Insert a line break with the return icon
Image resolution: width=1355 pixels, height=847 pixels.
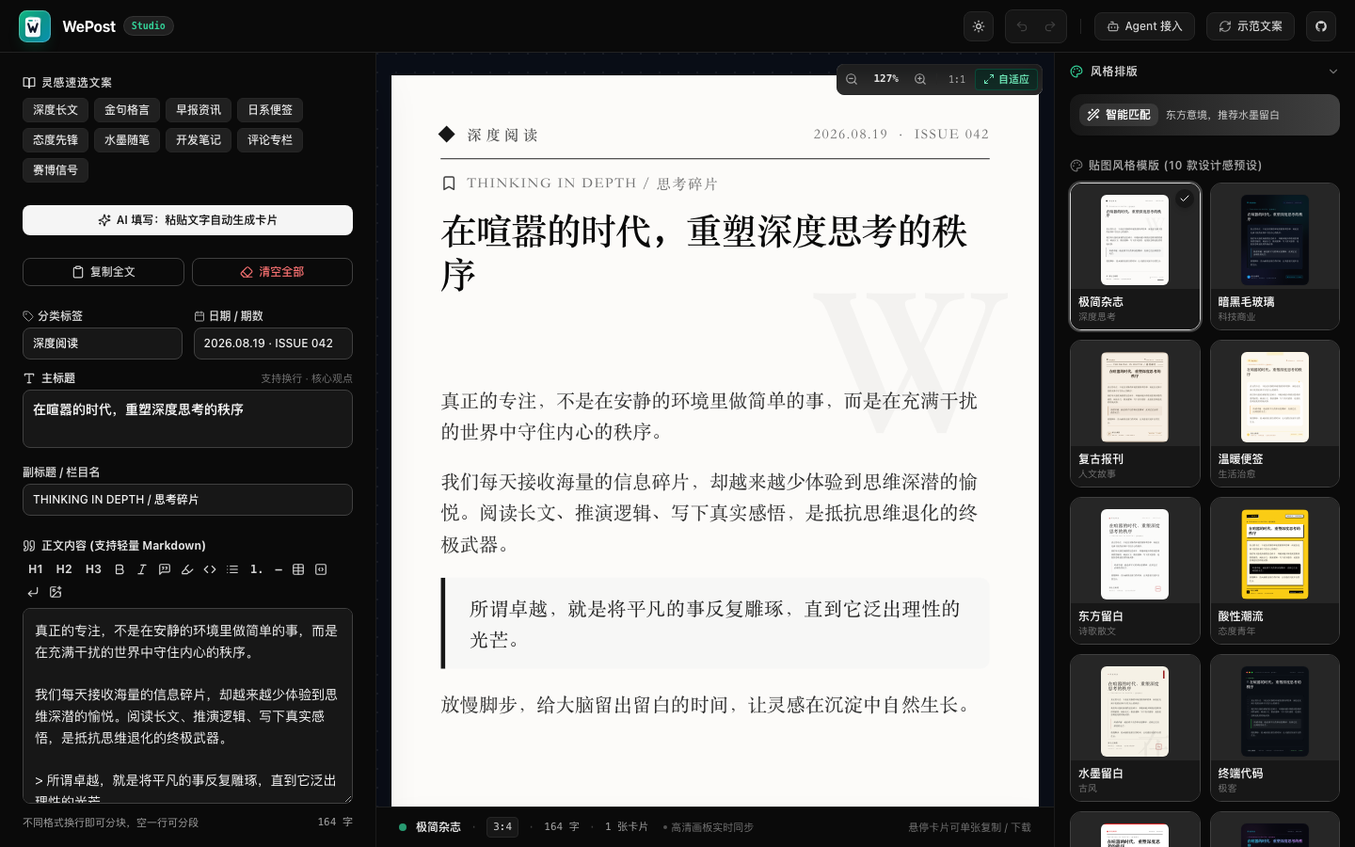click(33, 592)
